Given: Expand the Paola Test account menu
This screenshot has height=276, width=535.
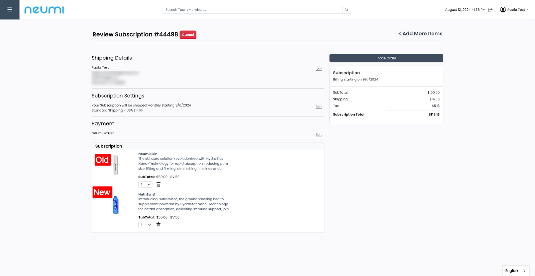Looking at the screenshot, I should coord(528,10).
